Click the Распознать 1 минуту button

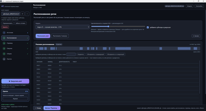[x=60, y=36]
